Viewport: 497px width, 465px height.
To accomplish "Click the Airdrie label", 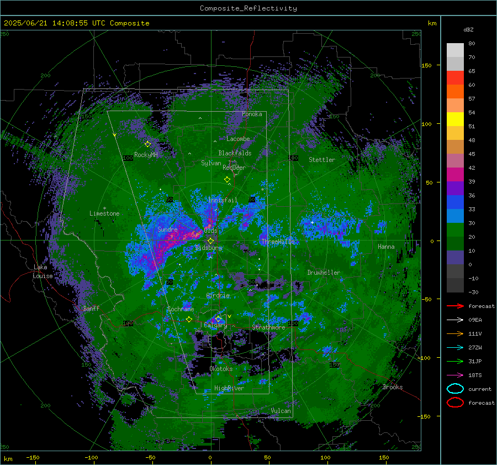I will 218,295.
